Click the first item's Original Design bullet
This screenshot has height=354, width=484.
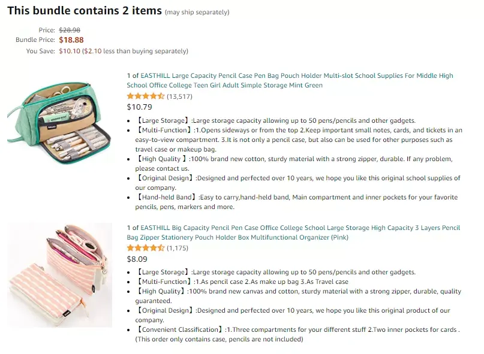pyautogui.click(x=297, y=183)
